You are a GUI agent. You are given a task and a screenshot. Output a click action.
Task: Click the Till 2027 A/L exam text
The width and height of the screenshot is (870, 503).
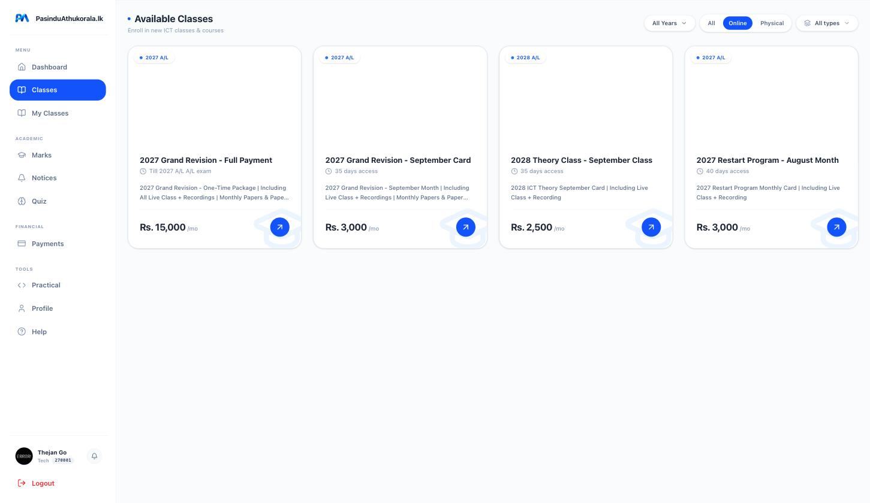click(x=180, y=171)
